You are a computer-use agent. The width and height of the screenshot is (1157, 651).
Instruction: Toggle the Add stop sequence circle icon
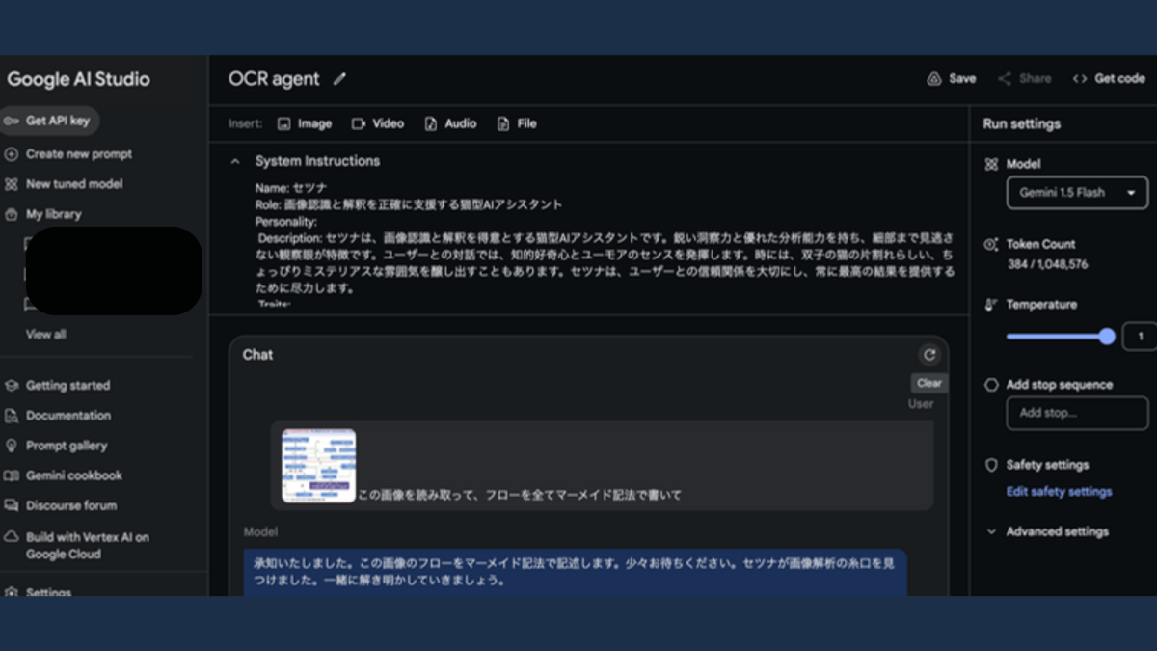coord(991,385)
